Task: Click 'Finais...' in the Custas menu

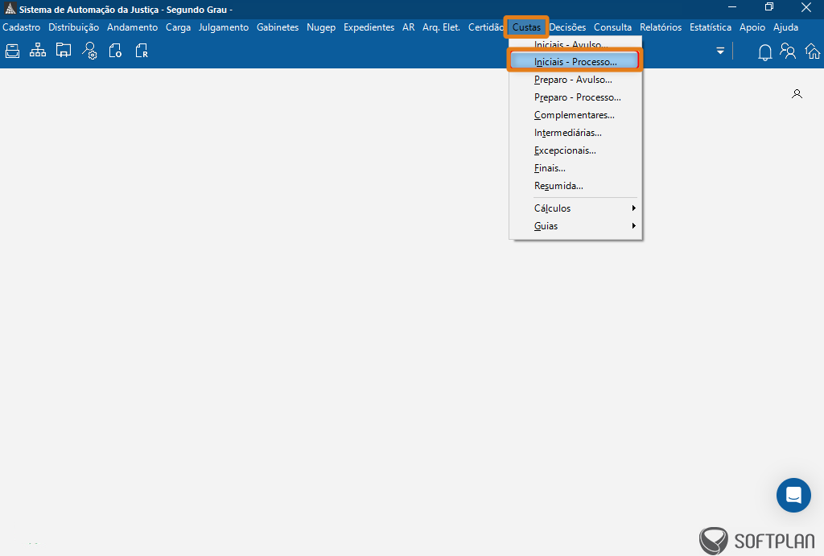Action: point(550,168)
